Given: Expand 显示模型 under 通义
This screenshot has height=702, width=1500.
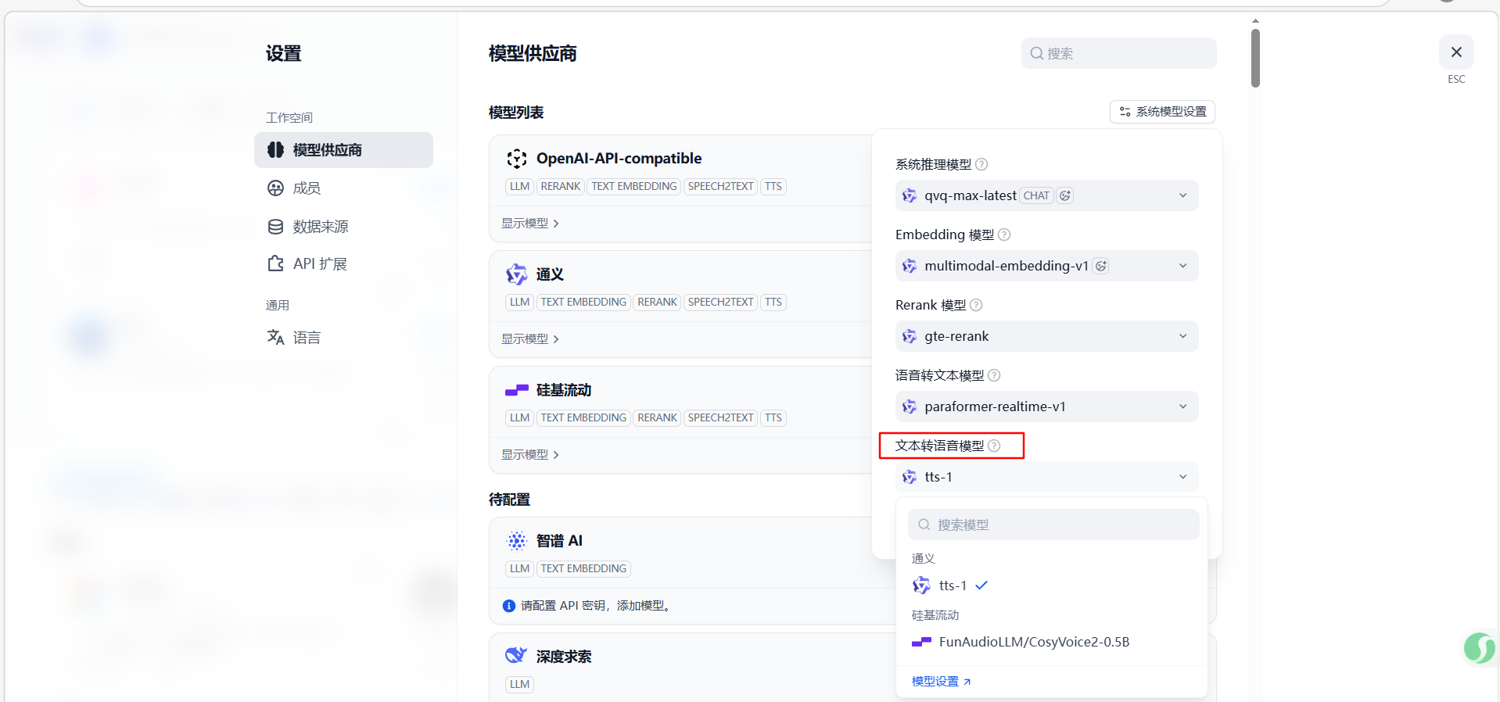Looking at the screenshot, I should coord(529,339).
